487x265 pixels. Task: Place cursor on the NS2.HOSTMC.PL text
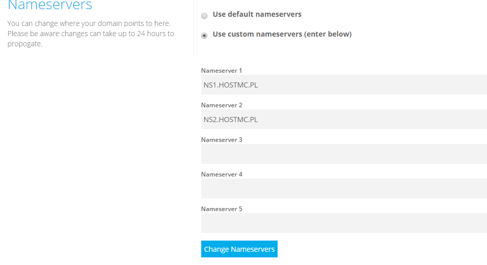(x=231, y=120)
